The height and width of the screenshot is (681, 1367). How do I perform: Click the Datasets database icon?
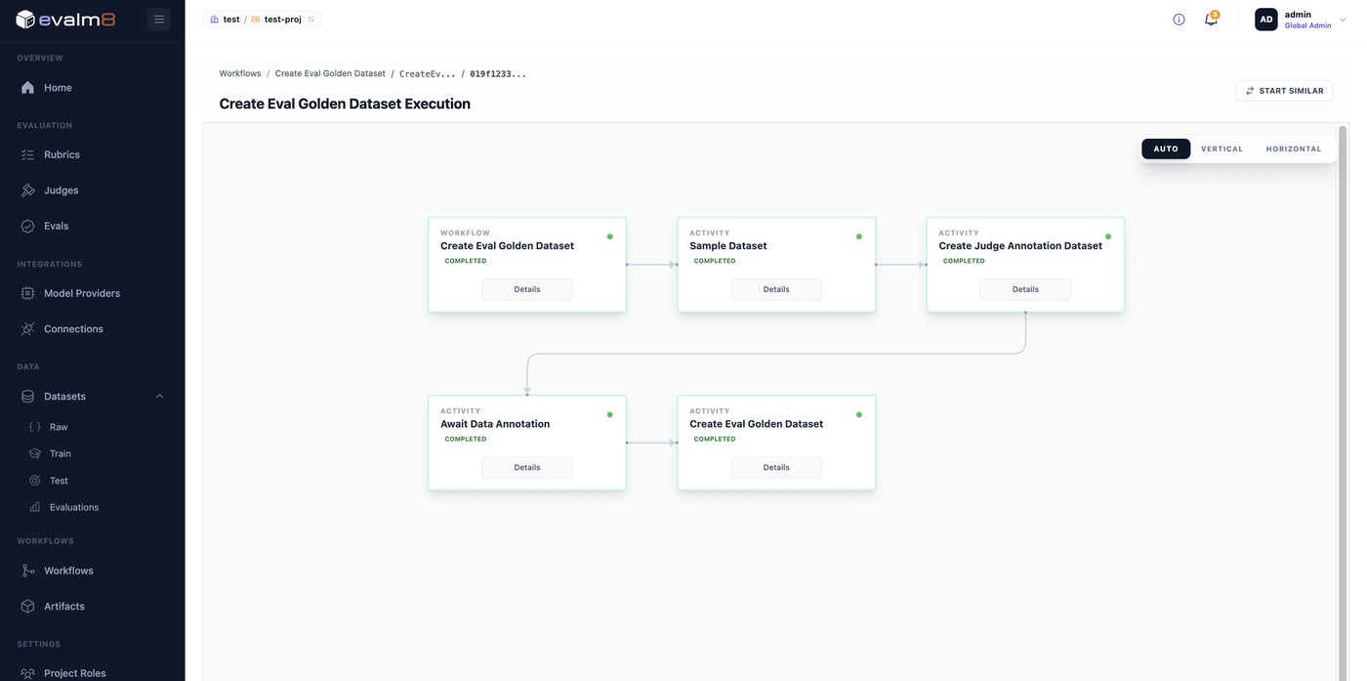(28, 397)
